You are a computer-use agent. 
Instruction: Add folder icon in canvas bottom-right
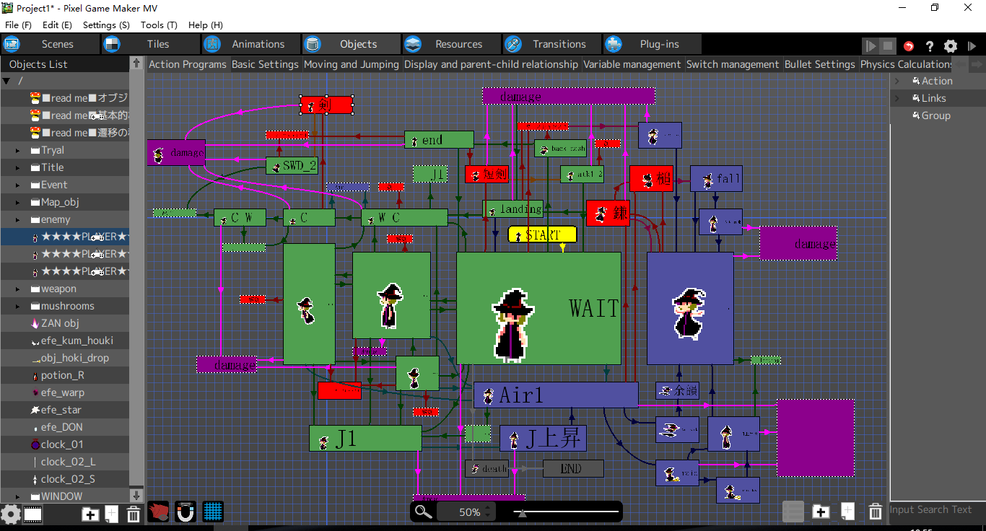pyautogui.click(x=821, y=512)
